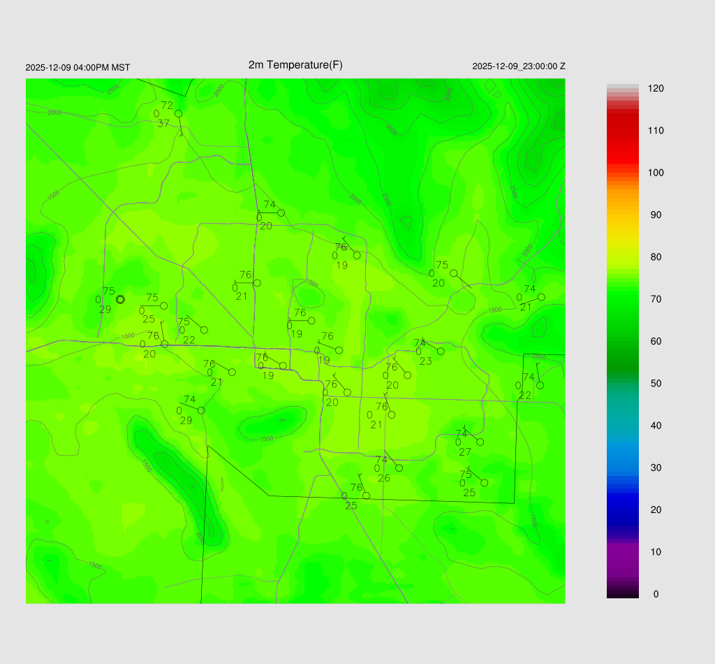The width and height of the screenshot is (715, 664).
Task: Click the station circle reading 72 over 37
Action: point(178,113)
